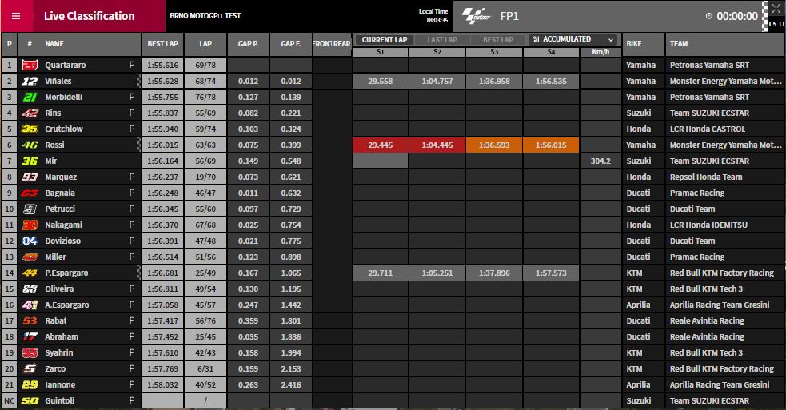Click Guintoli's number 50 badge
The width and height of the screenshot is (786, 410).
[x=30, y=401]
